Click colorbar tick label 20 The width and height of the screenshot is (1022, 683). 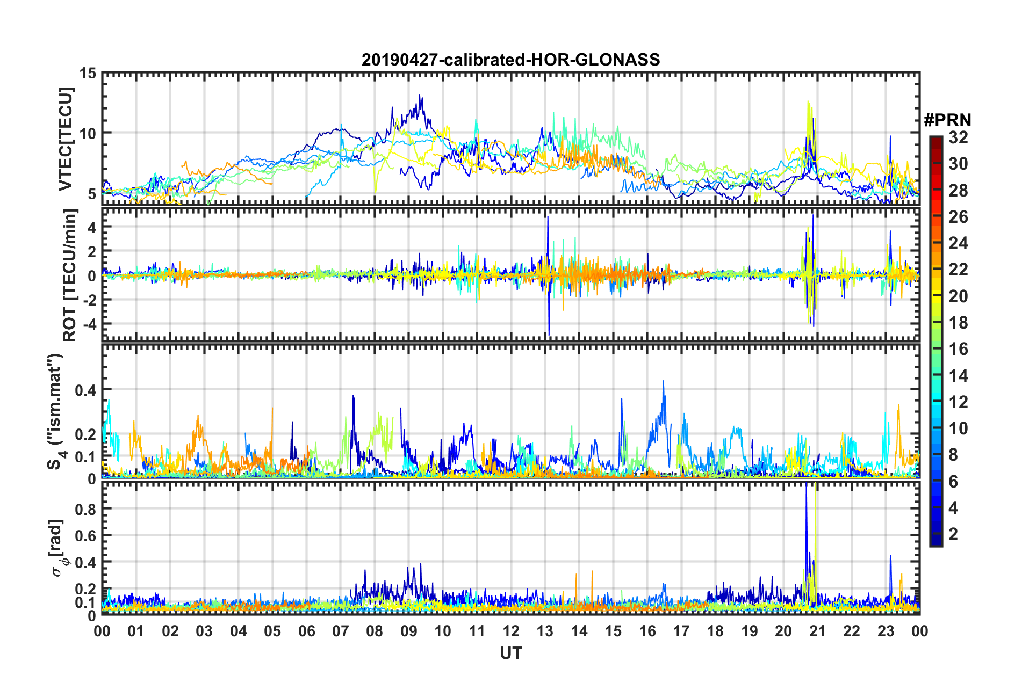[x=958, y=296]
